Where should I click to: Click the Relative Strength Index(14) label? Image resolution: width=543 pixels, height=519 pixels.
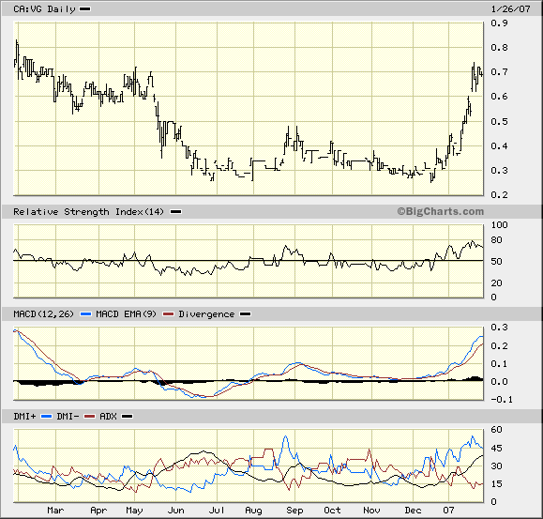click(x=89, y=212)
